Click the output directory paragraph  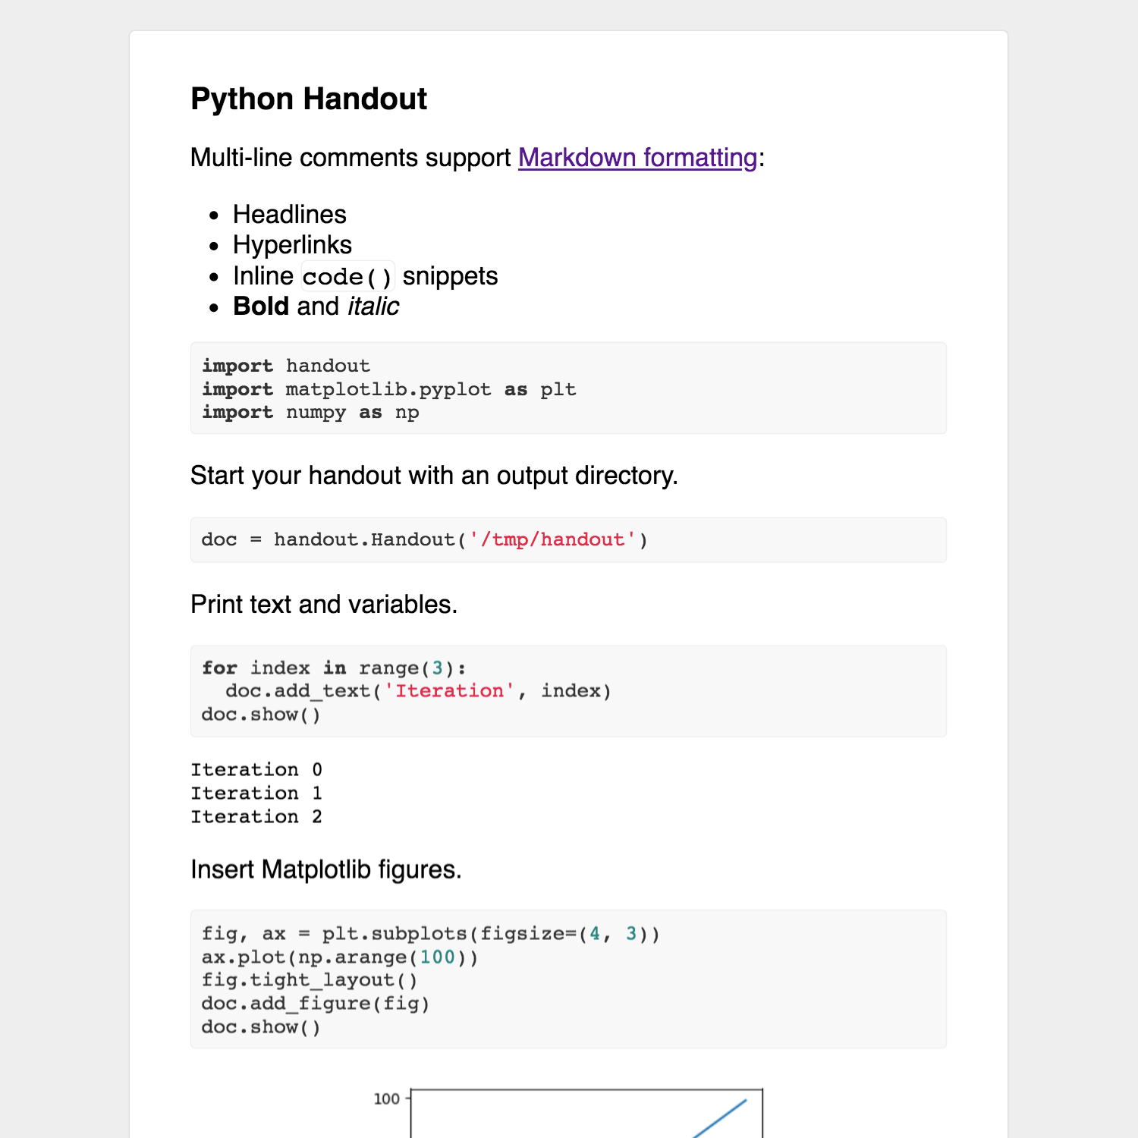point(434,476)
